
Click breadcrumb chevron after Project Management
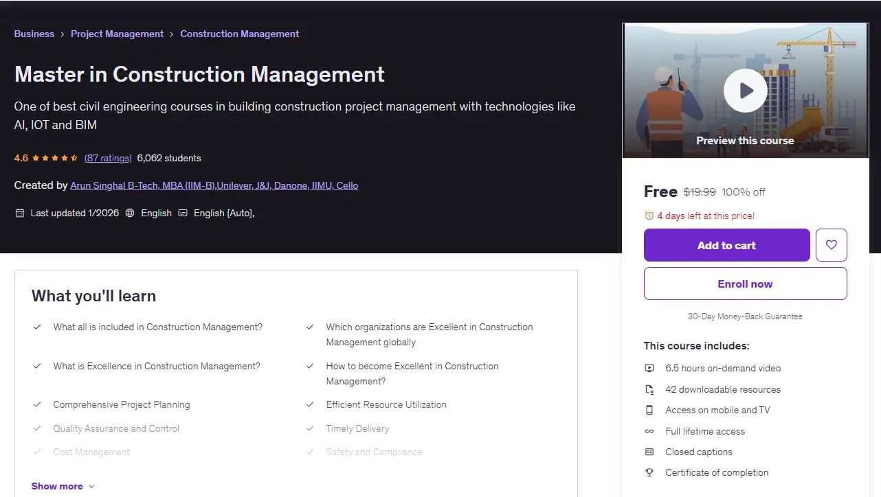[x=172, y=34]
